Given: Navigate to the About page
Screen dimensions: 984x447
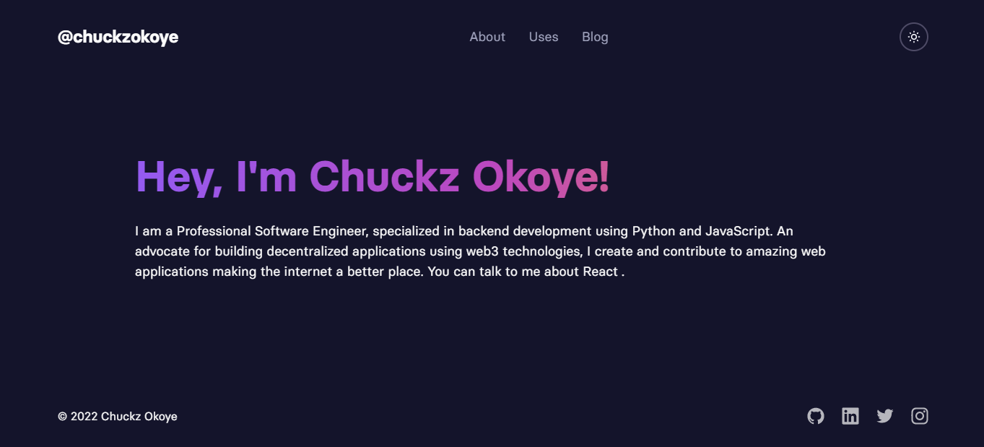Looking at the screenshot, I should 487,37.
